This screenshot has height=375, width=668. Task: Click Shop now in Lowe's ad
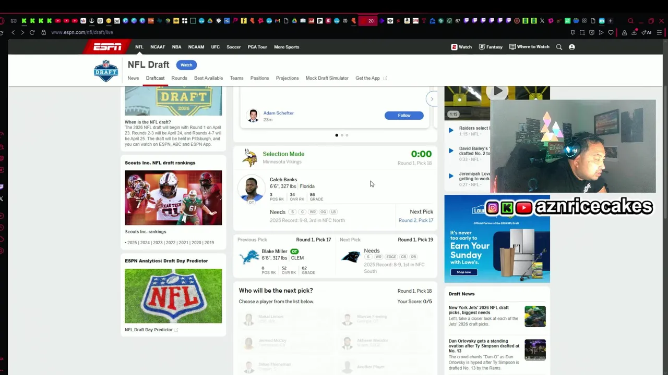[464, 272]
